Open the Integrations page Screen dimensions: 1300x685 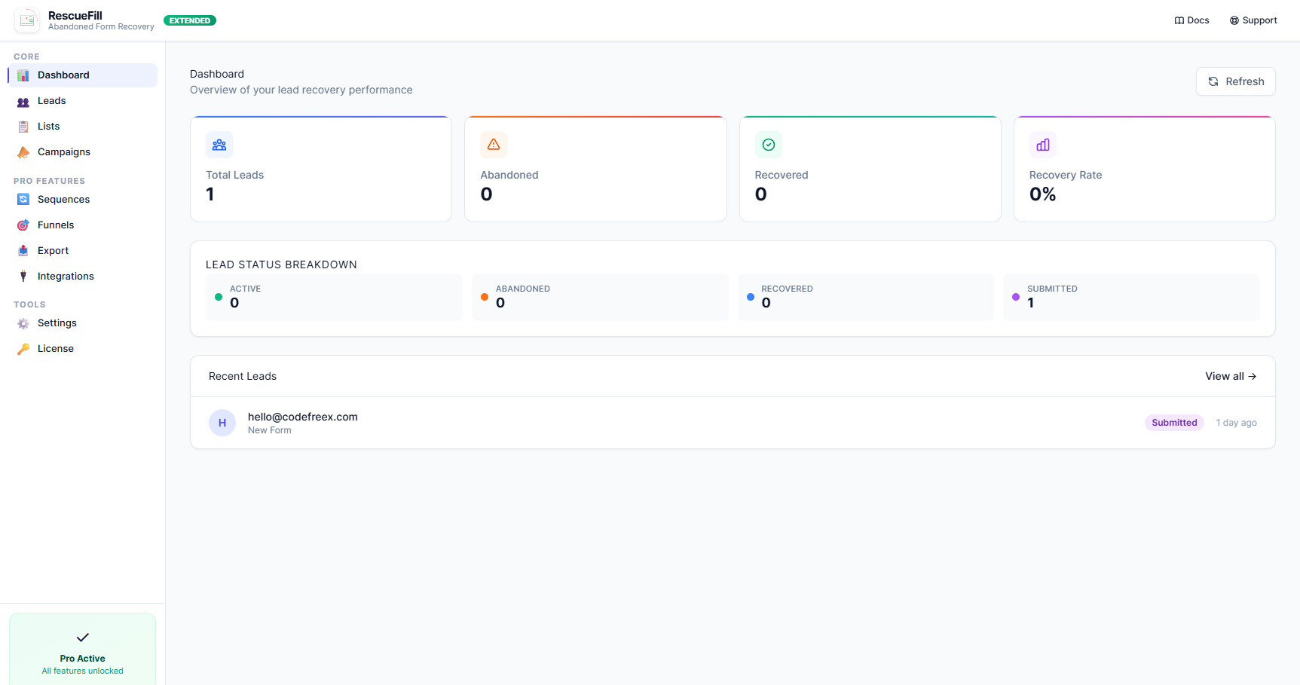66,276
